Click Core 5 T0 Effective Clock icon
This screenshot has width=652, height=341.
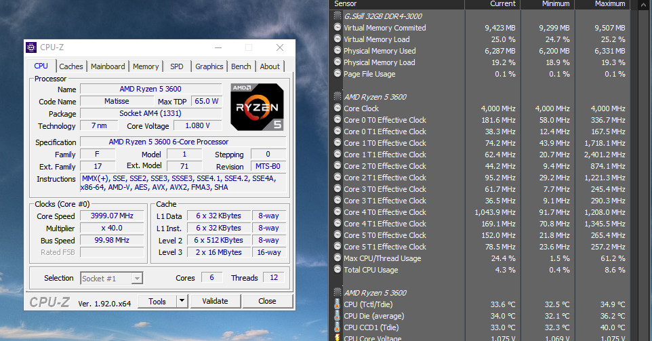[x=338, y=235]
